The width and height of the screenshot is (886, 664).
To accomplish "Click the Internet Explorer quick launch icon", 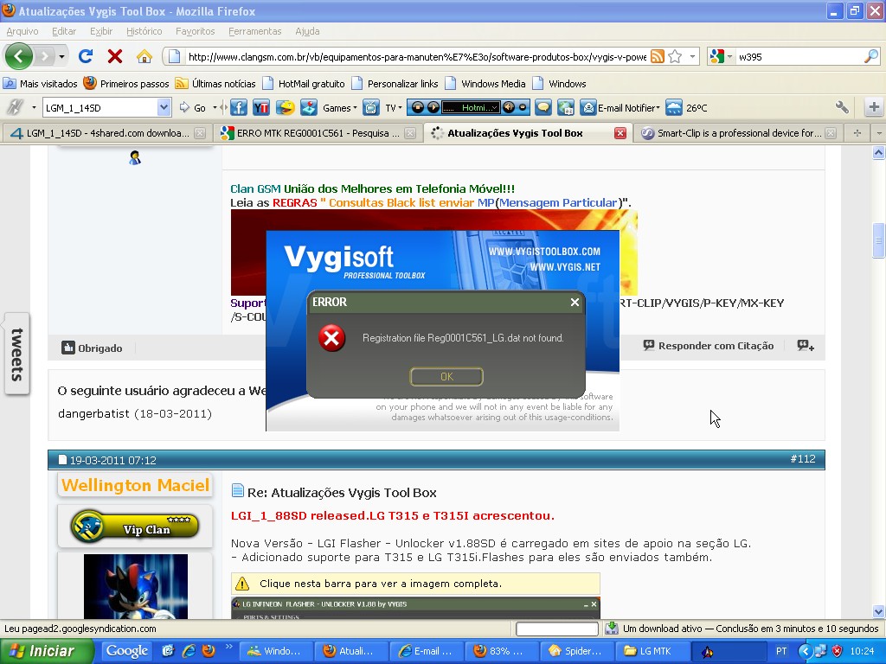I will pos(188,651).
